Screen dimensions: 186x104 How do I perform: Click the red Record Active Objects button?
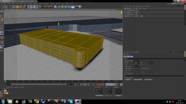click(x=98, y=84)
